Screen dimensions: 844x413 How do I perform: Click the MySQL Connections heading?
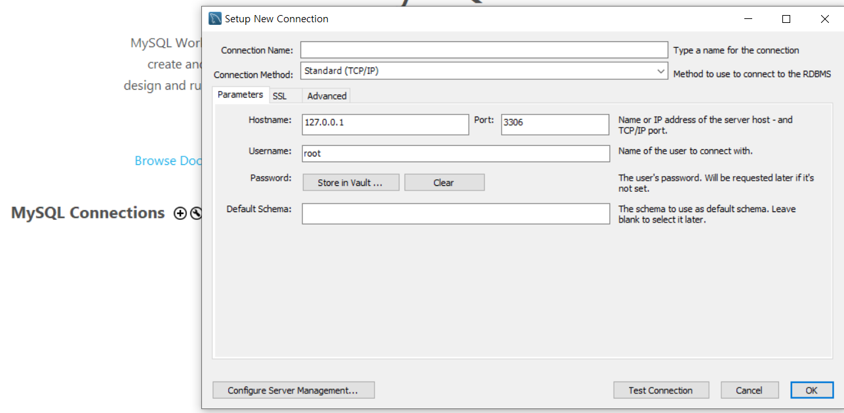pos(88,213)
